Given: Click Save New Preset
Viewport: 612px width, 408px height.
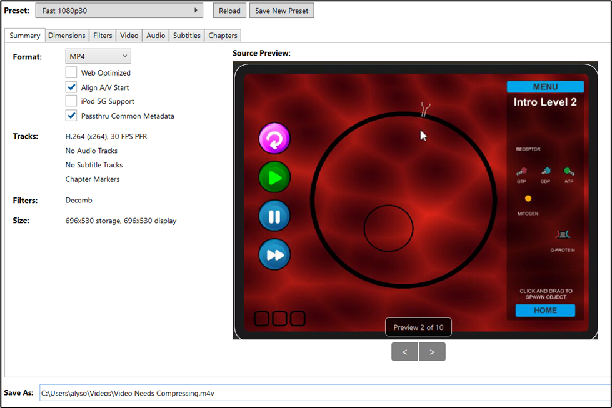Looking at the screenshot, I should point(281,10).
